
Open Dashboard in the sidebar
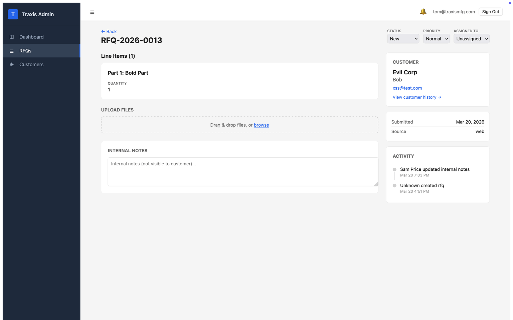coord(41,37)
